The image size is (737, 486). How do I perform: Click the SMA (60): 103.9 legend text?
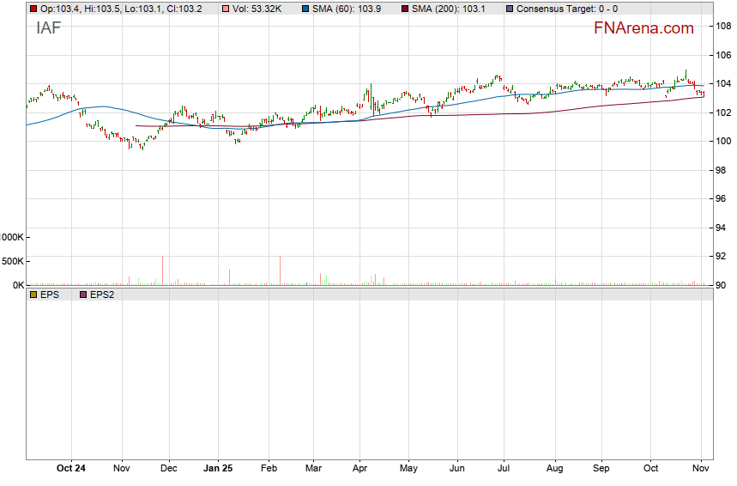click(x=353, y=9)
